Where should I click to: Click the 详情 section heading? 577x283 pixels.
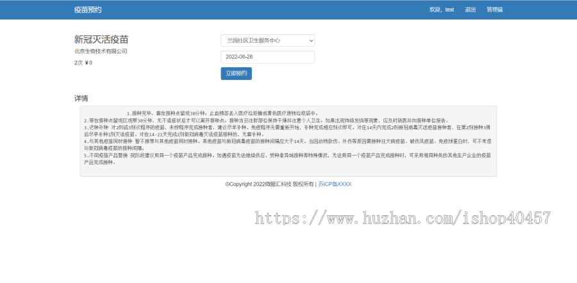(81, 99)
